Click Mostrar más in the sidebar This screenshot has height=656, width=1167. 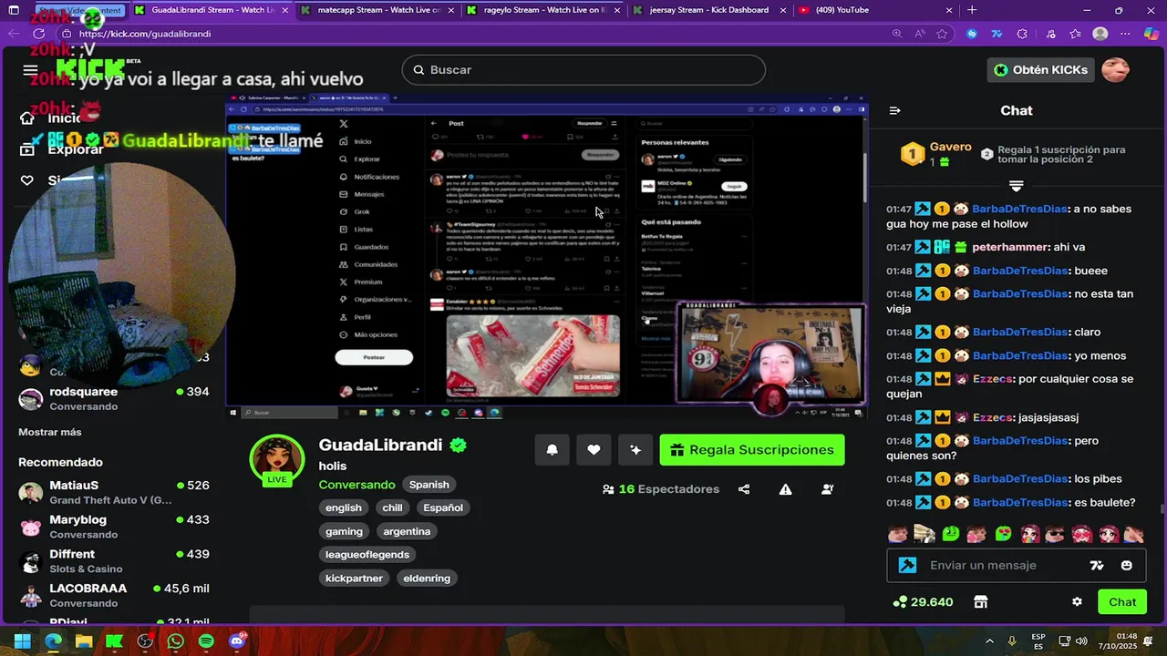point(50,432)
